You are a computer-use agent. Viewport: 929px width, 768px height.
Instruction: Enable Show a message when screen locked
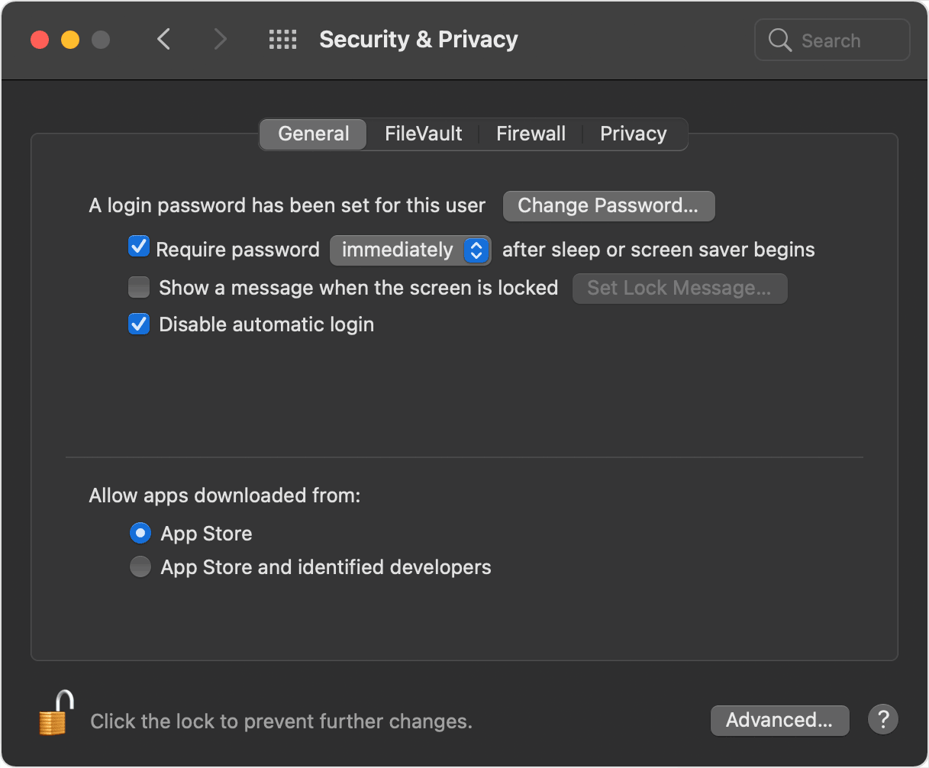(139, 288)
